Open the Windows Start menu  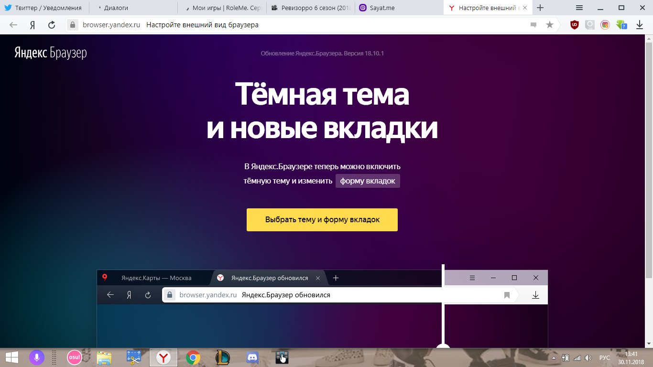(x=12, y=357)
